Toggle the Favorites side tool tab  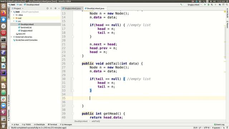tap(9, 115)
